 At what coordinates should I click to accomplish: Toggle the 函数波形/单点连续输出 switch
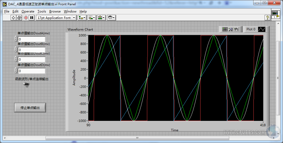click(x=27, y=84)
